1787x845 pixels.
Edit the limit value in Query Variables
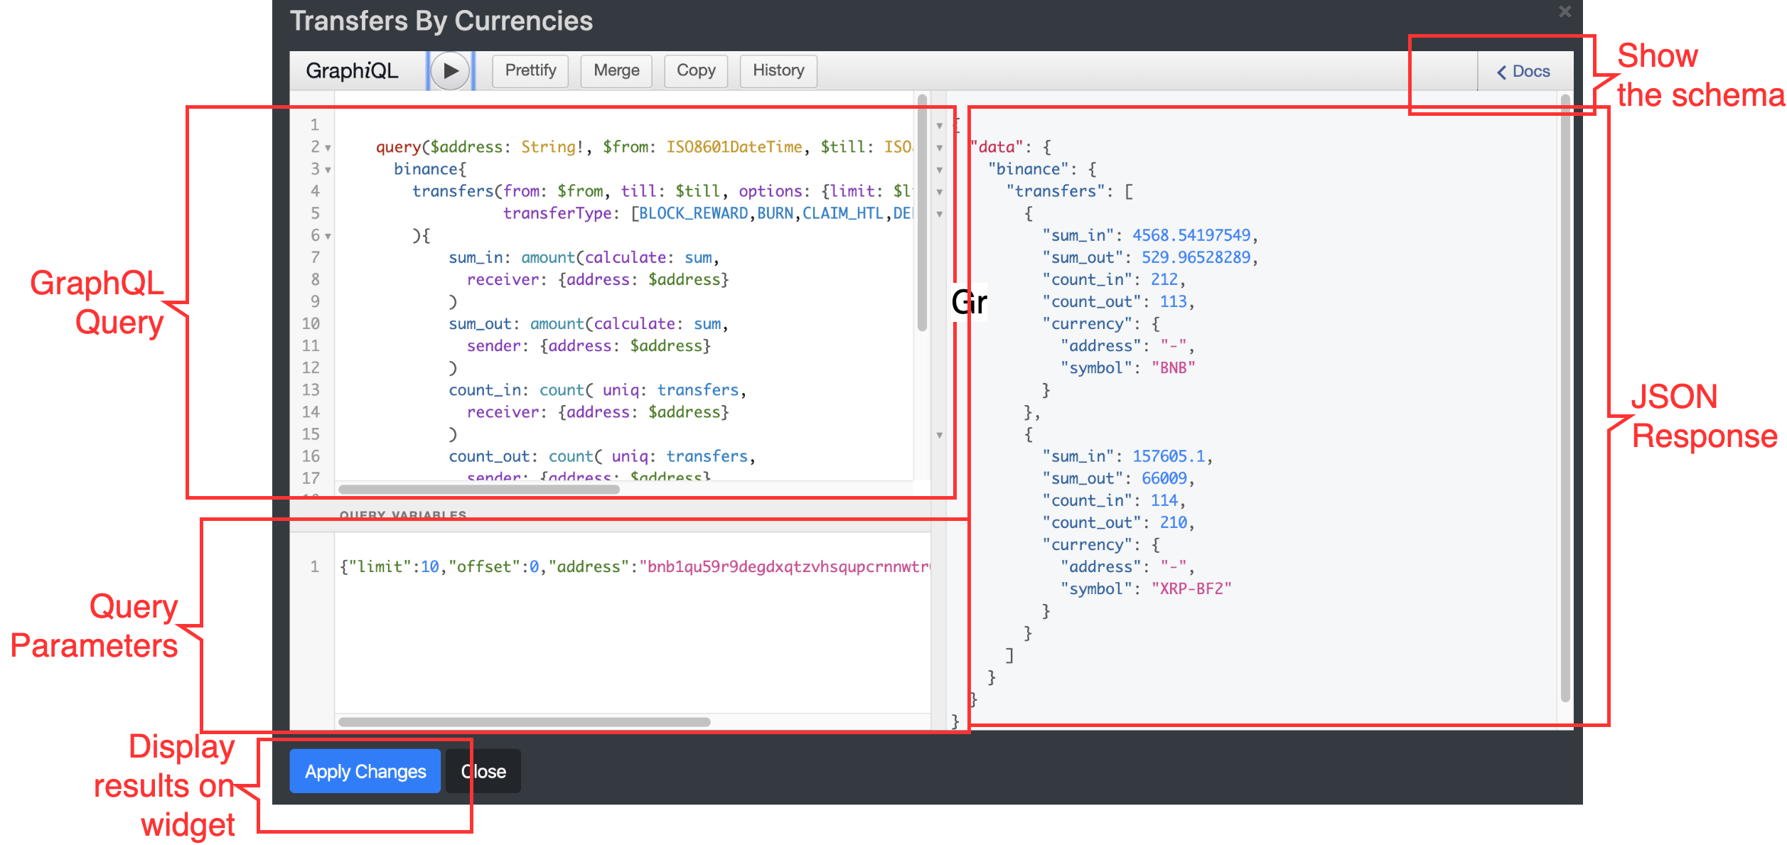click(431, 566)
